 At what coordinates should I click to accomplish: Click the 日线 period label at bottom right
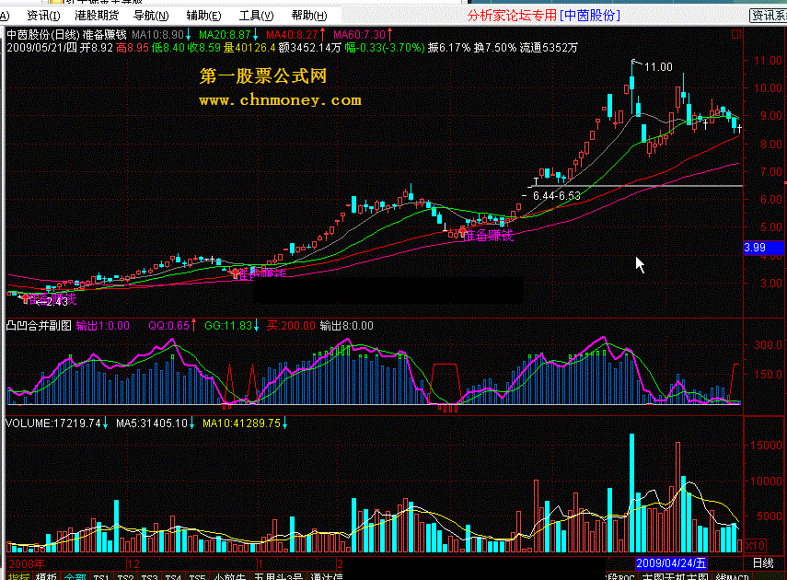[x=763, y=563]
